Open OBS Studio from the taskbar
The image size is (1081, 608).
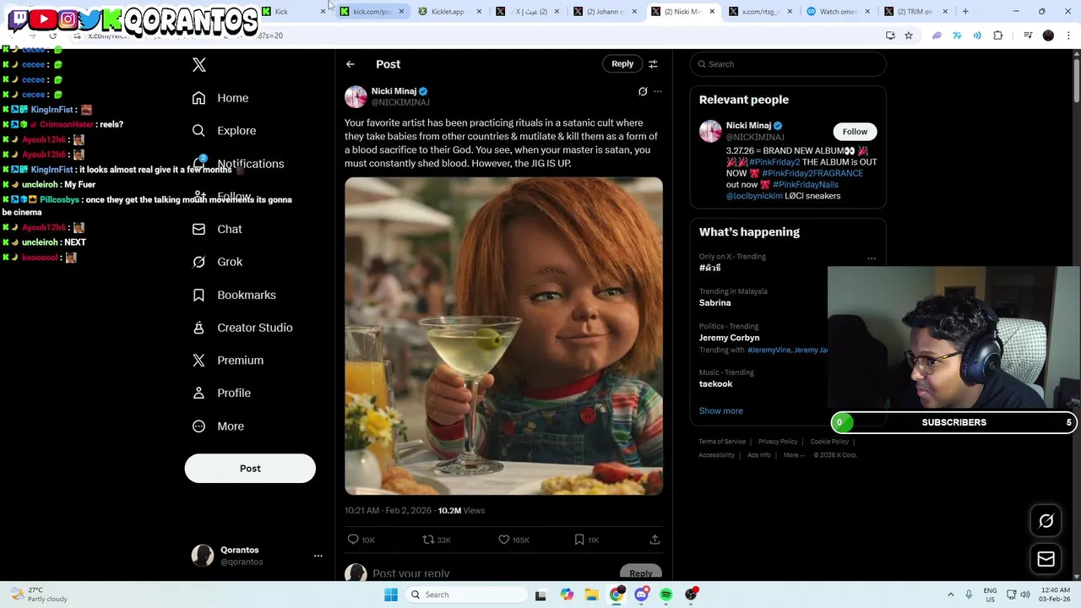(x=691, y=594)
